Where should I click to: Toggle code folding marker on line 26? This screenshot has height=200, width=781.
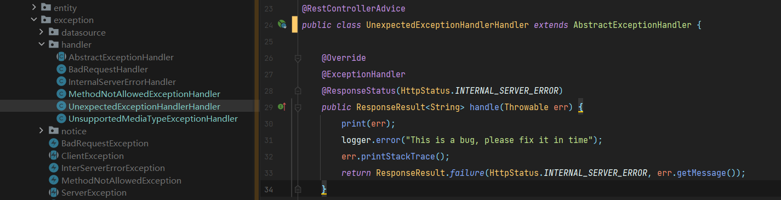[298, 58]
